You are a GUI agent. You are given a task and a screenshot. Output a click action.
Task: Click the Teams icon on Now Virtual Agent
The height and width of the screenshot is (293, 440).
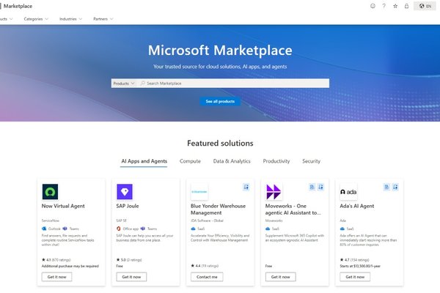(65, 229)
